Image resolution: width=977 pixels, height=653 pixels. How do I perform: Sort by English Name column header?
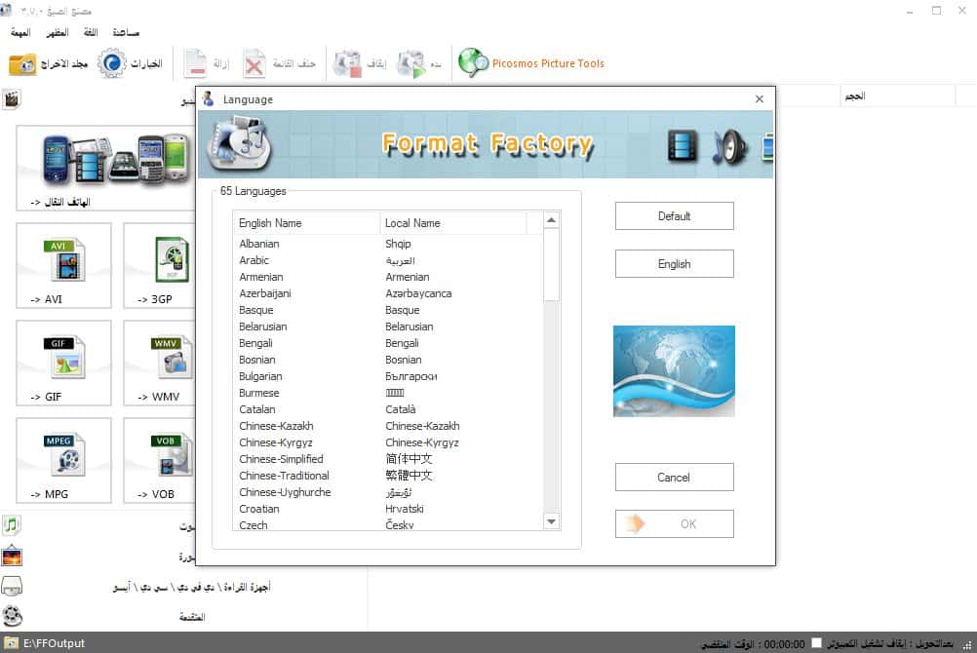click(x=306, y=223)
